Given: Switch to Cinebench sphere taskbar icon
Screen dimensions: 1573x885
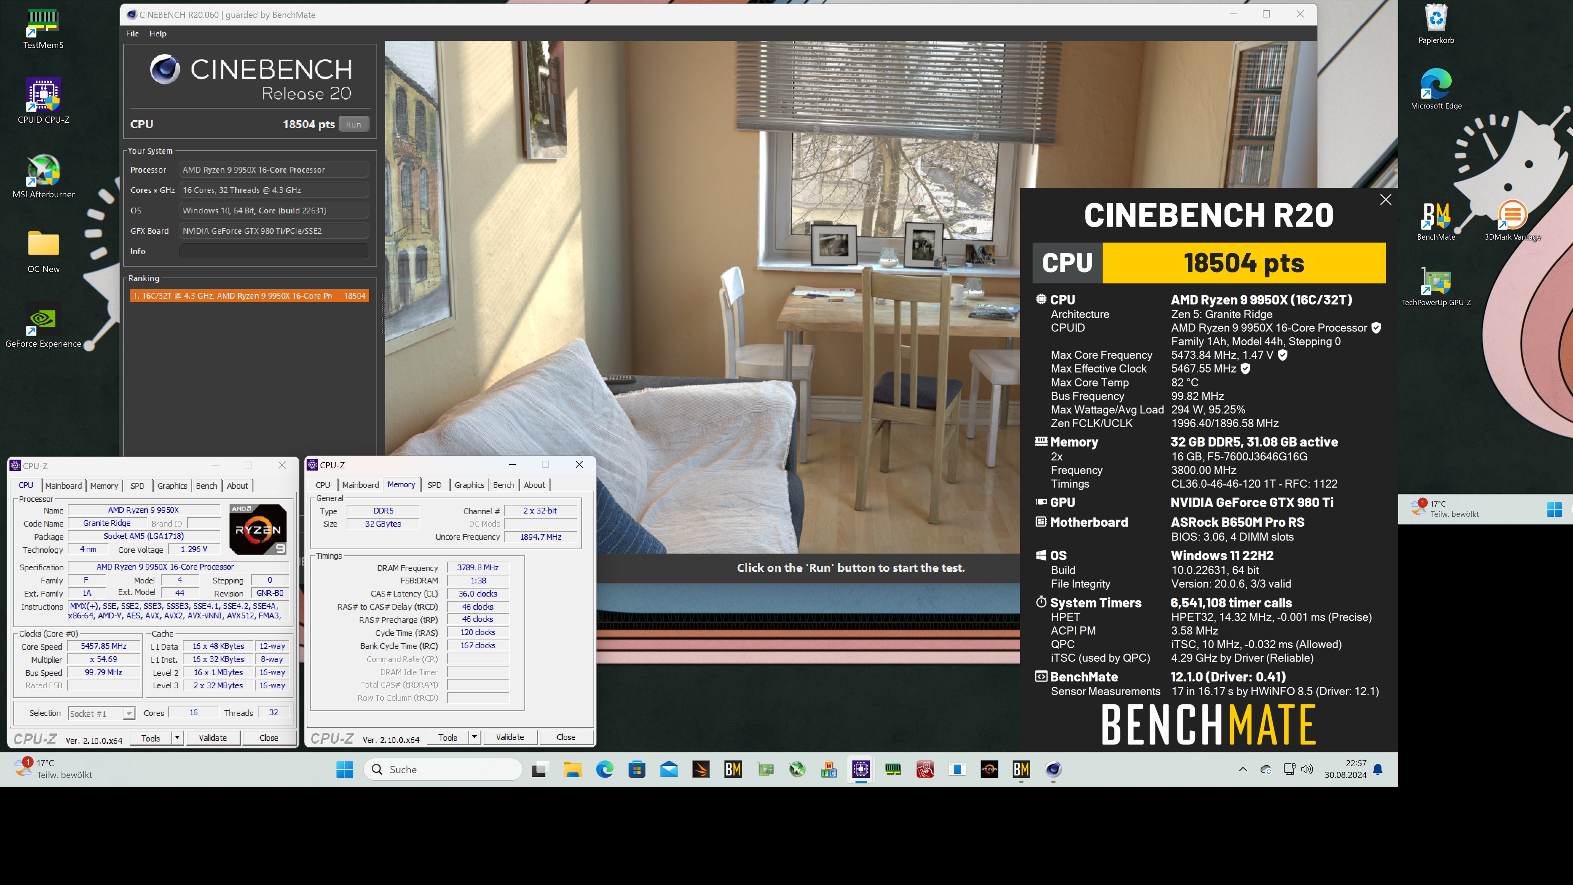Looking at the screenshot, I should pyautogui.click(x=1053, y=769).
